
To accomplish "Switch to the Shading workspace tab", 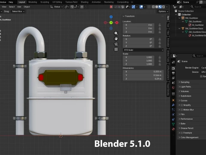I will pos(85,2).
